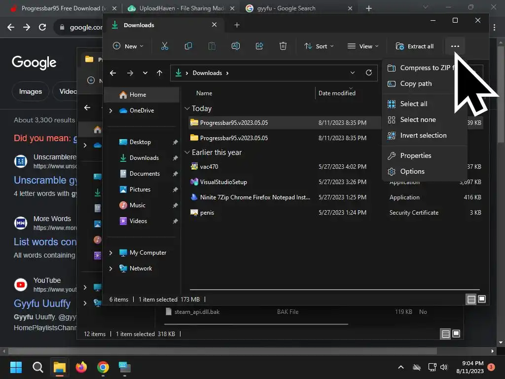Select Home in navigation pane
The image size is (505, 379).
pyautogui.click(x=142, y=95)
